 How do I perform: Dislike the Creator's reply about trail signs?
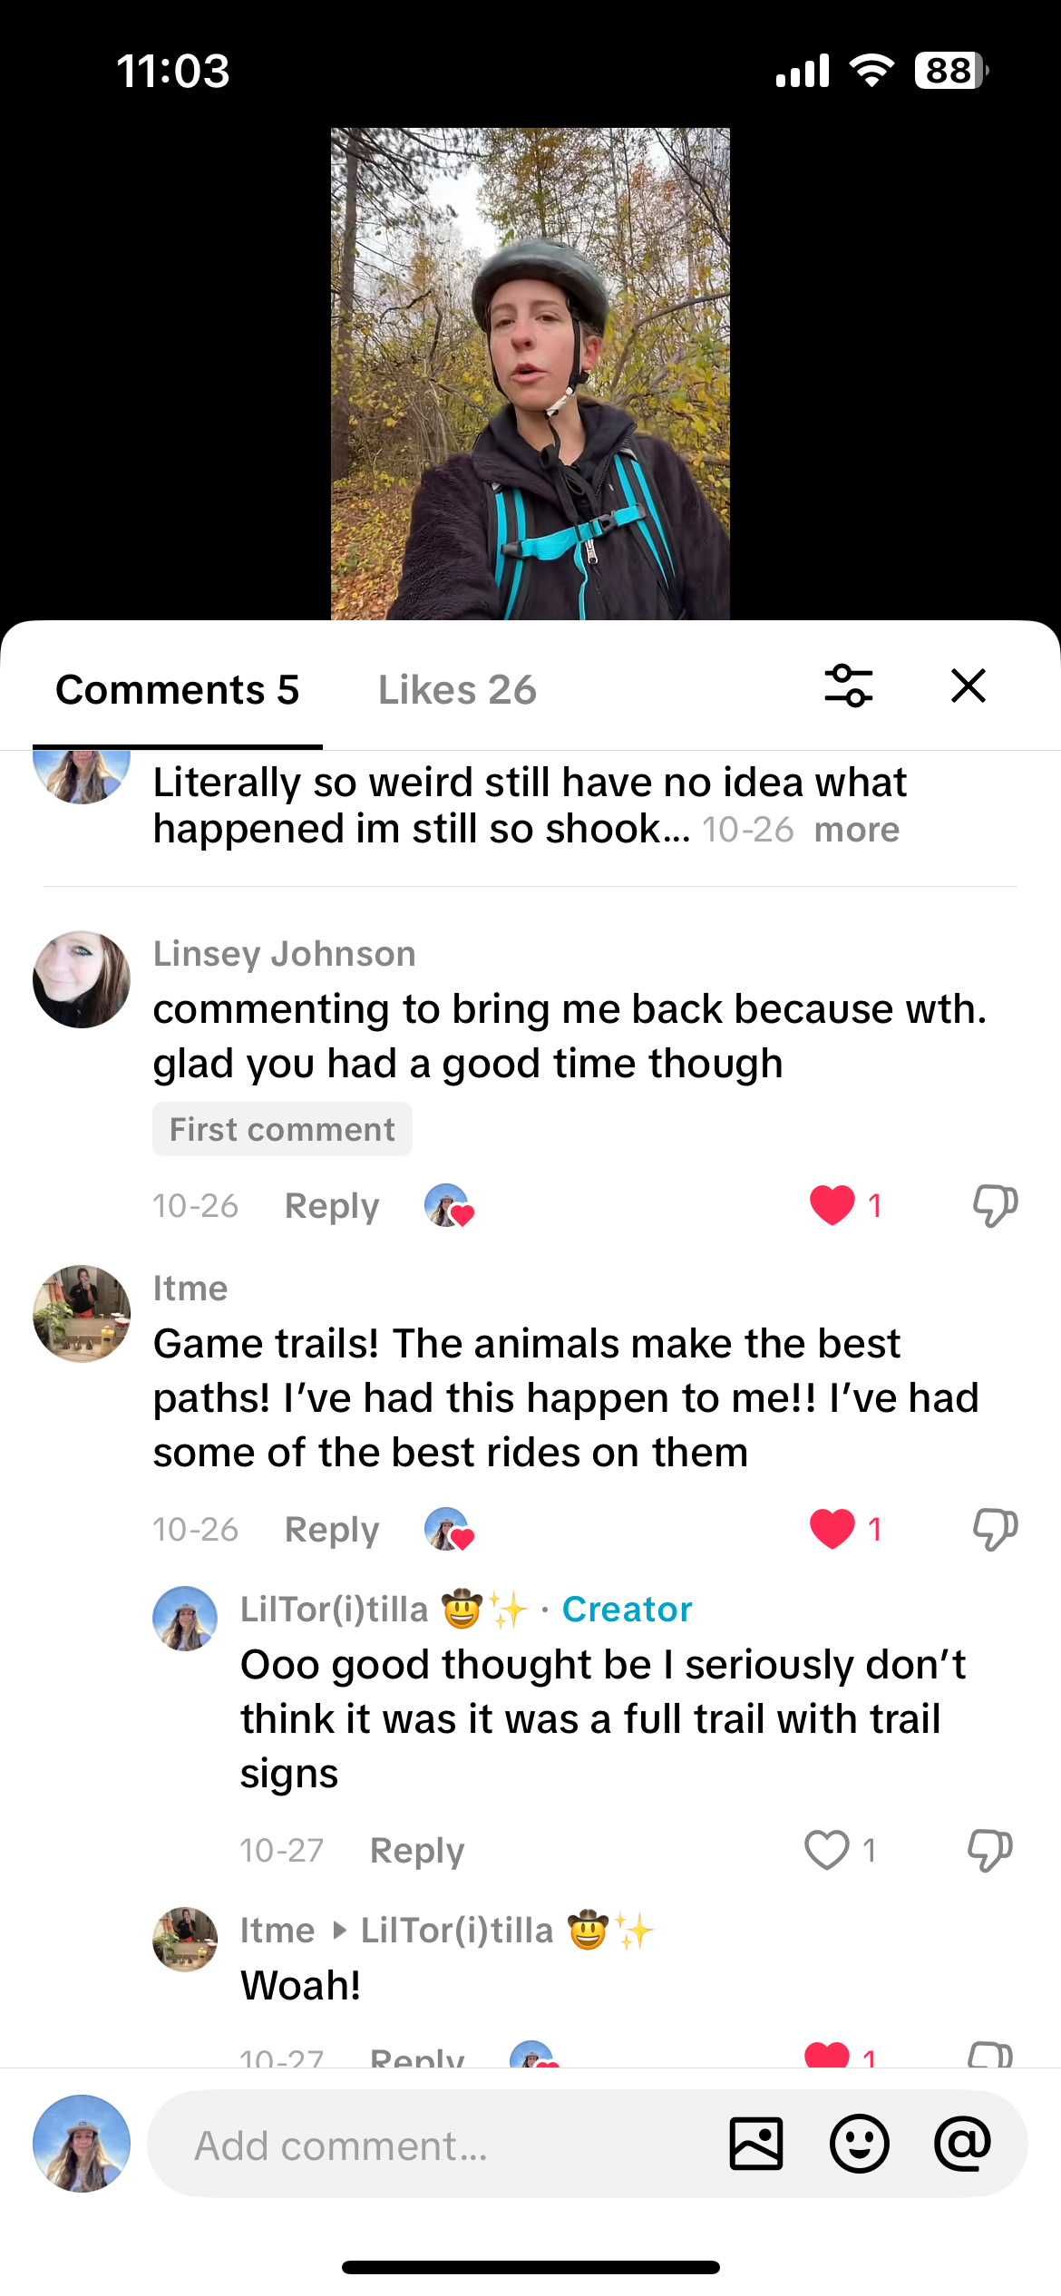tap(989, 1850)
